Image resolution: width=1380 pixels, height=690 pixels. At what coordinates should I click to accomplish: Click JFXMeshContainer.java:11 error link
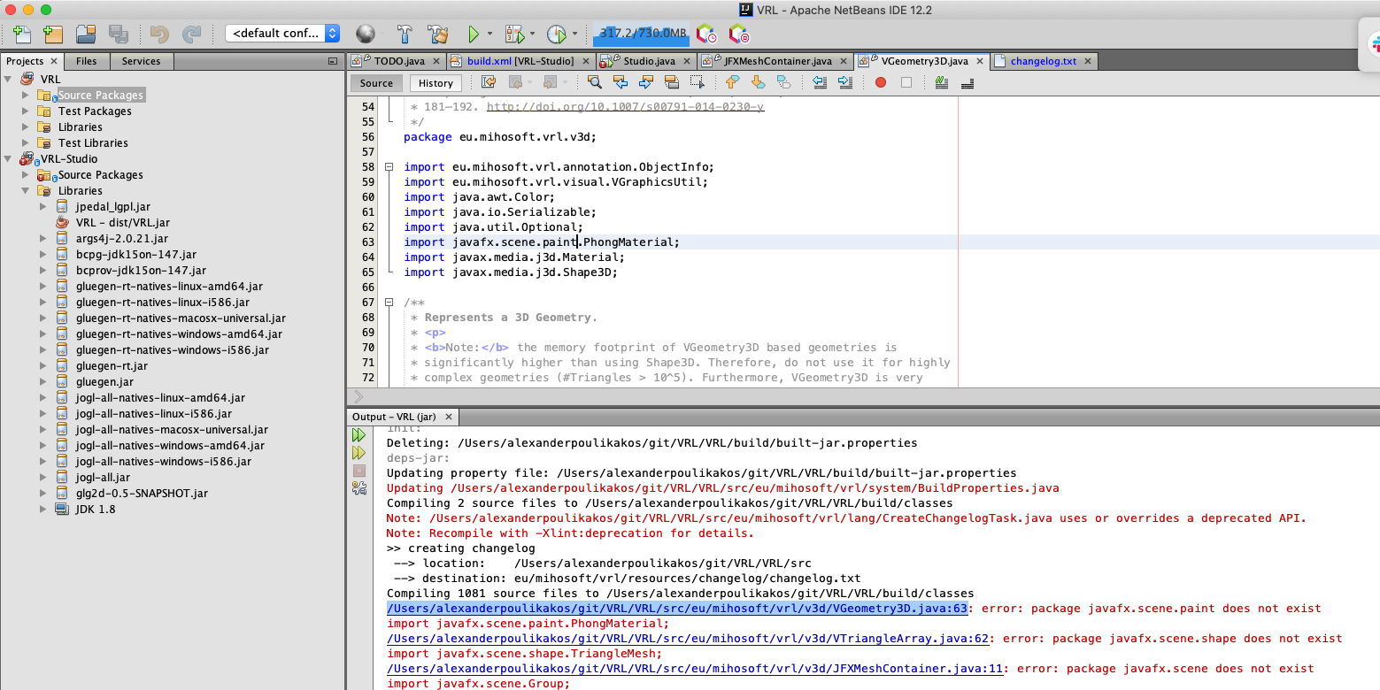[695, 669]
